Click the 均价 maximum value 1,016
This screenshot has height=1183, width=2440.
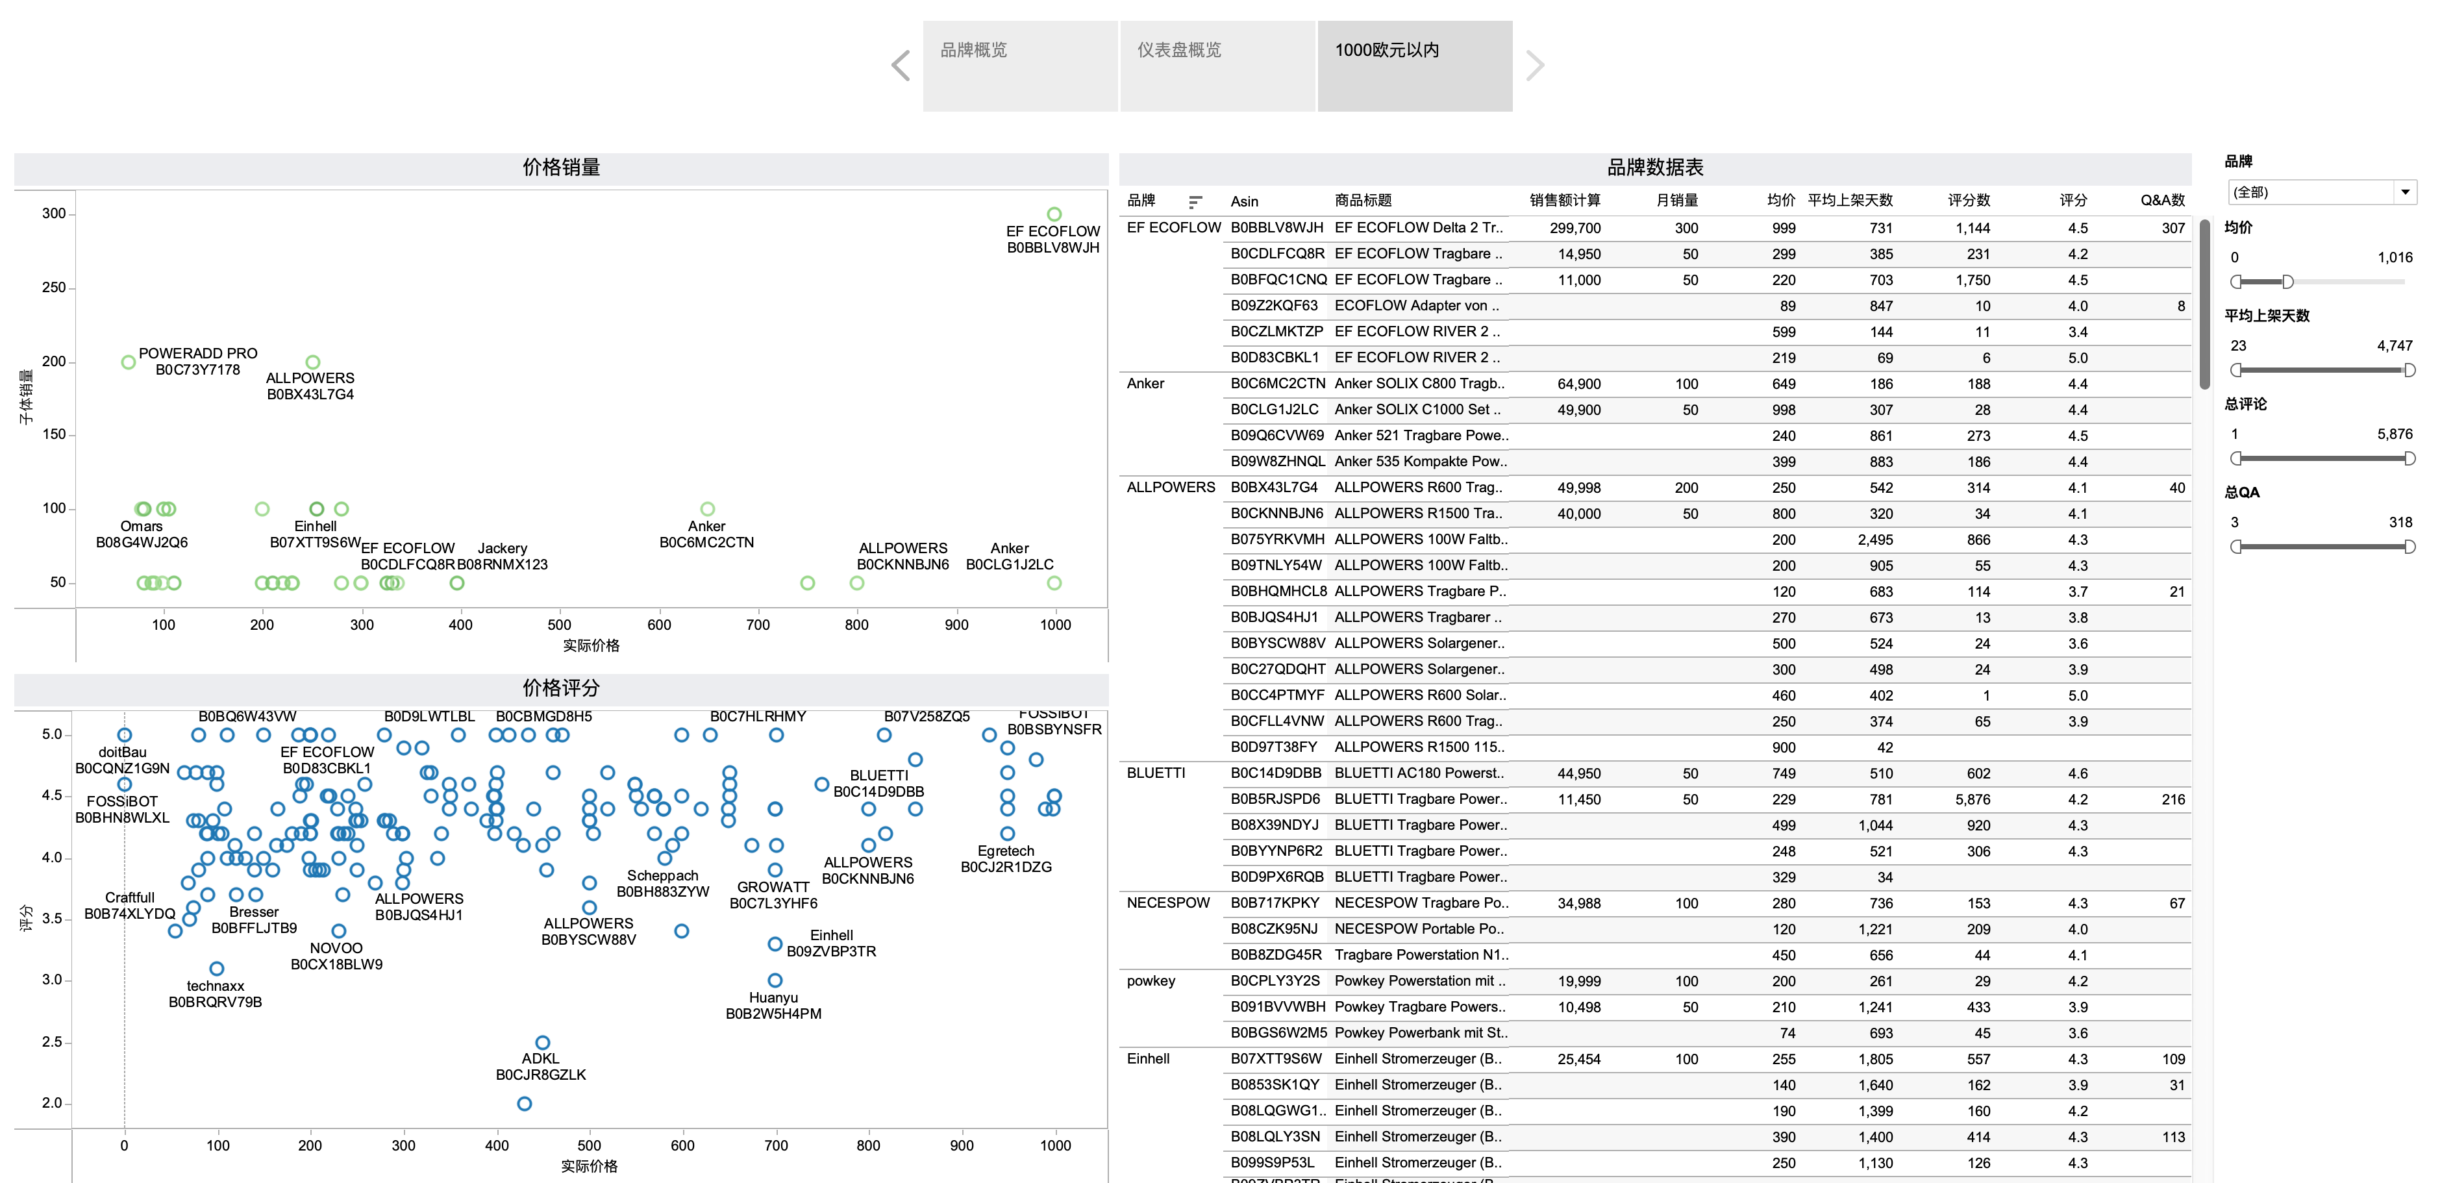[2395, 256]
